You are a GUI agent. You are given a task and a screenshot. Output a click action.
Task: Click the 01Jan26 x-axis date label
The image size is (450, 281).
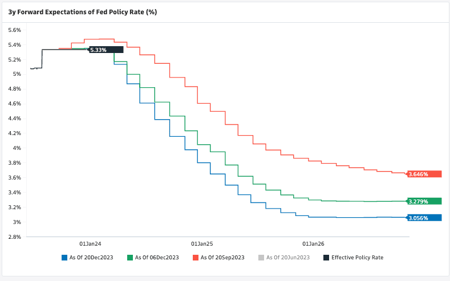pyautogui.click(x=313, y=242)
